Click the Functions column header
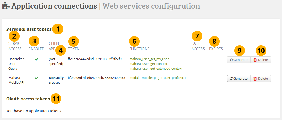 tap(139, 49)
